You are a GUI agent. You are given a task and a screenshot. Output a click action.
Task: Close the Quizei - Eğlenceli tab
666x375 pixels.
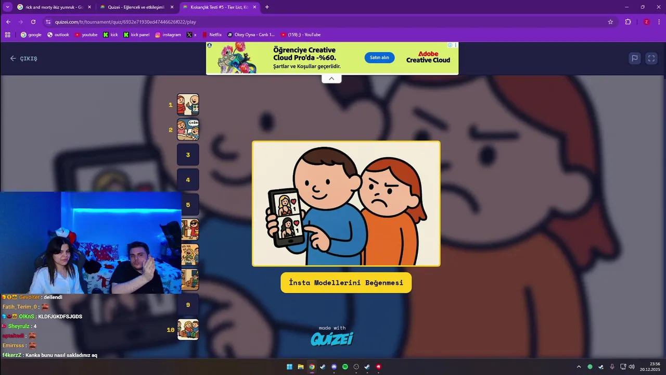coord(172,7)
